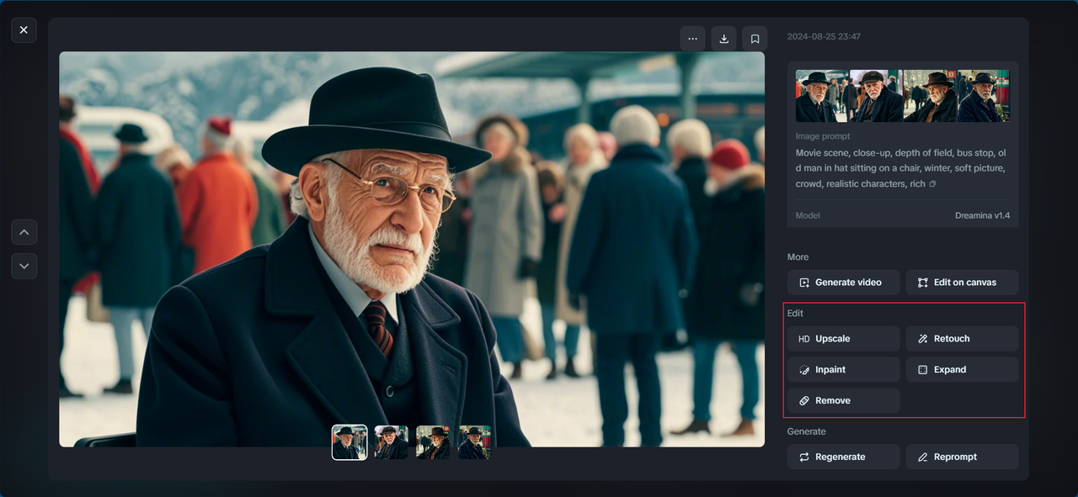This screenshot has height=497, width=1078.
Task: Click the 2024-08-25 23:47 timestamp
Action: point(824,37)
